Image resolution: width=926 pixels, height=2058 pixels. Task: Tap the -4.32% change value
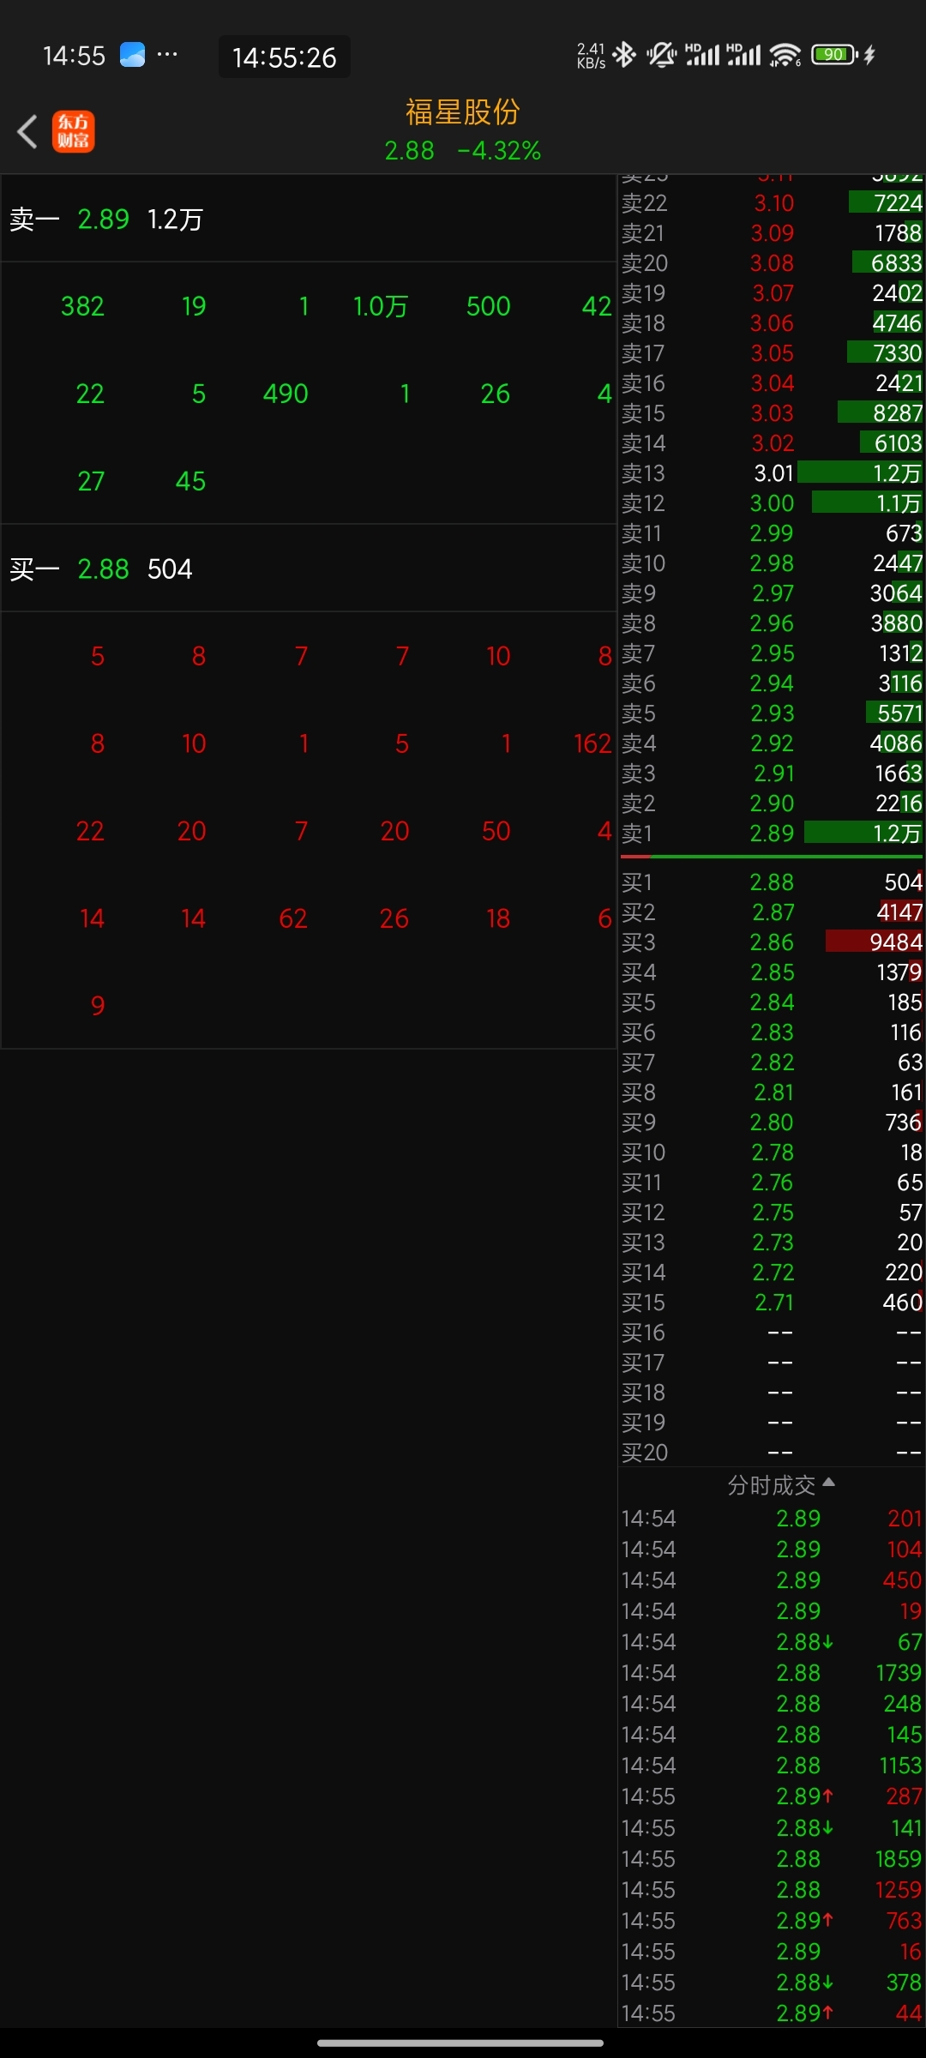[x=499, y=151]
